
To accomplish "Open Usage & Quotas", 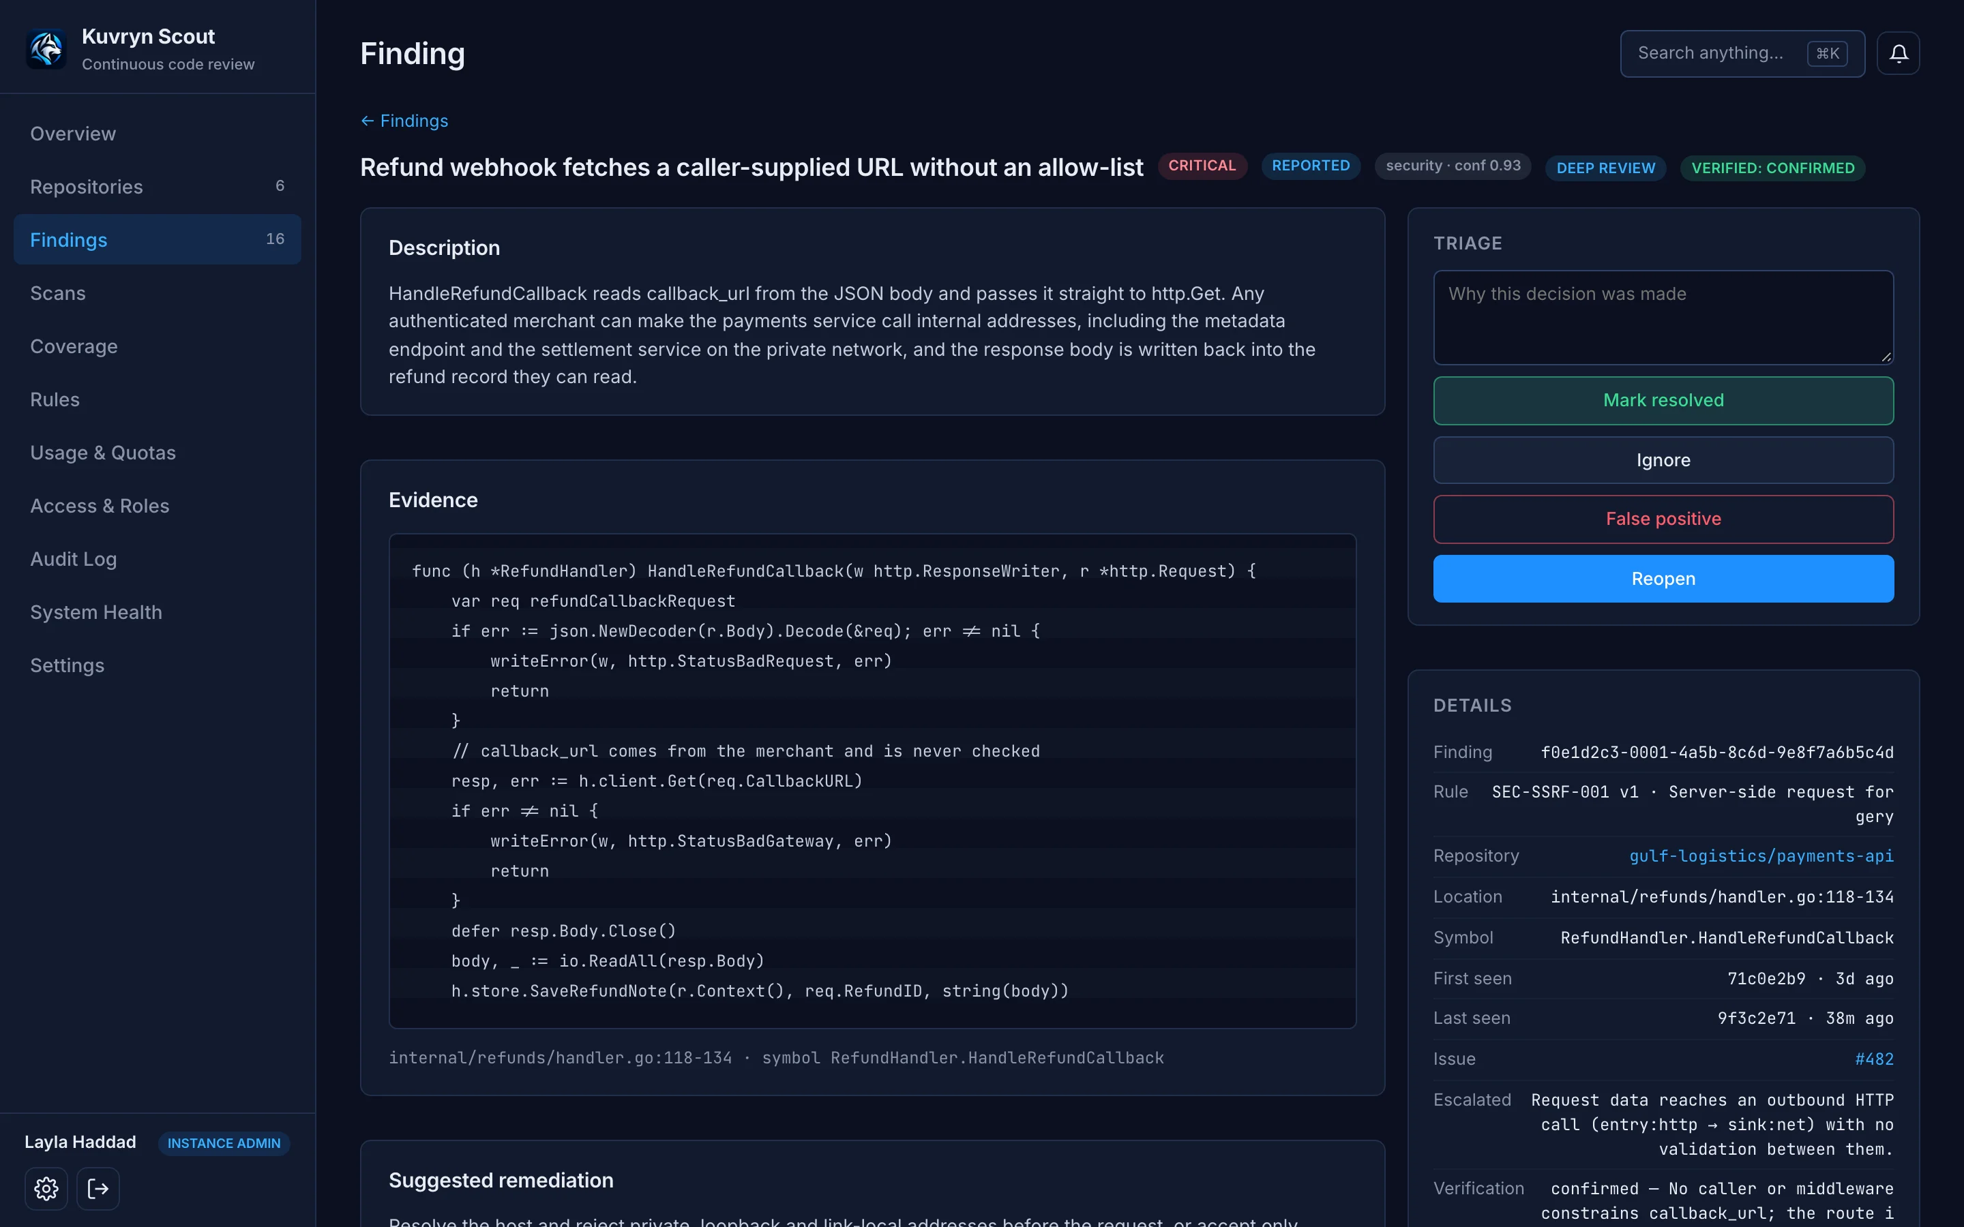I will 158,452.
